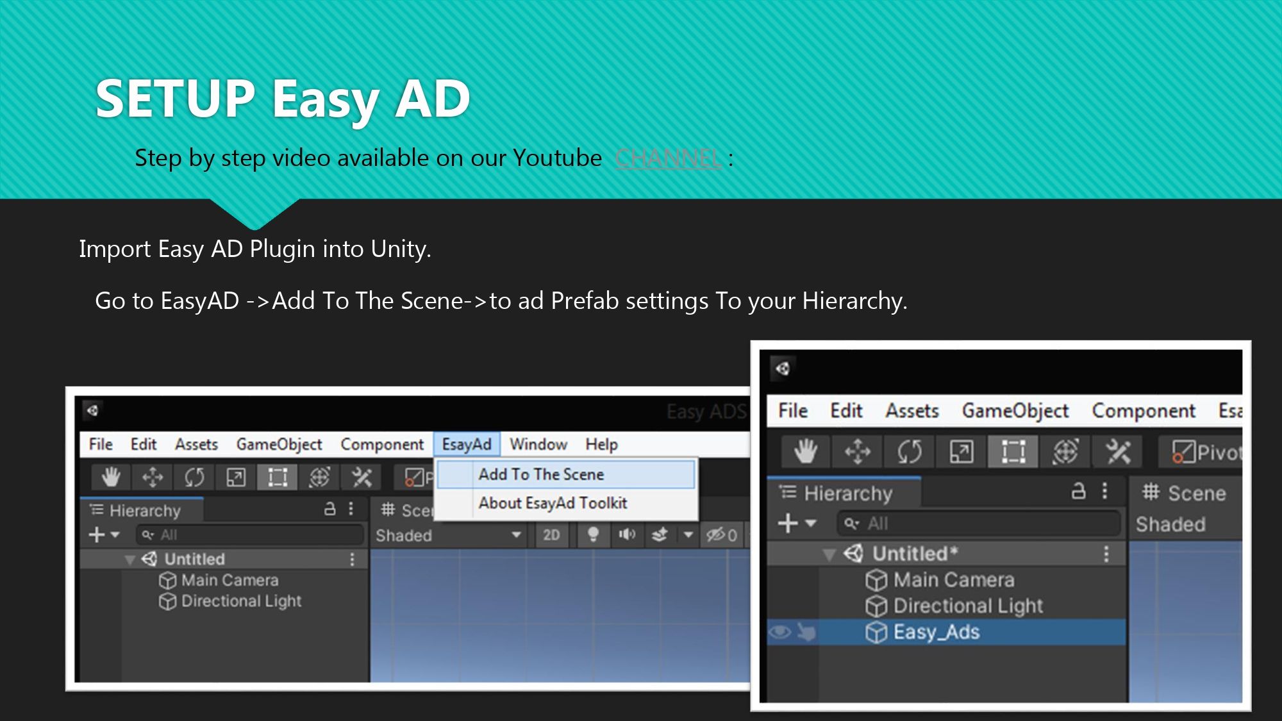Toggle visibility eye on Easy_Ads row
Image resolution: width=1282 pixels, height=721 pixels.
(780, 633)
